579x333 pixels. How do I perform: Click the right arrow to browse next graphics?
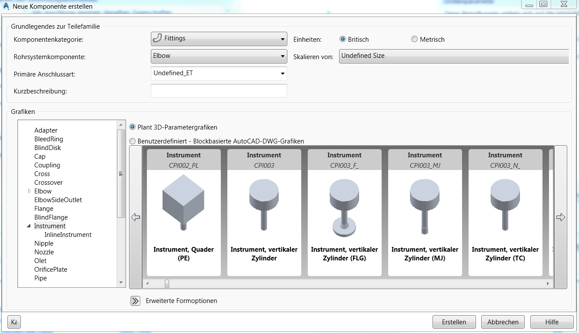click(561, 217)
